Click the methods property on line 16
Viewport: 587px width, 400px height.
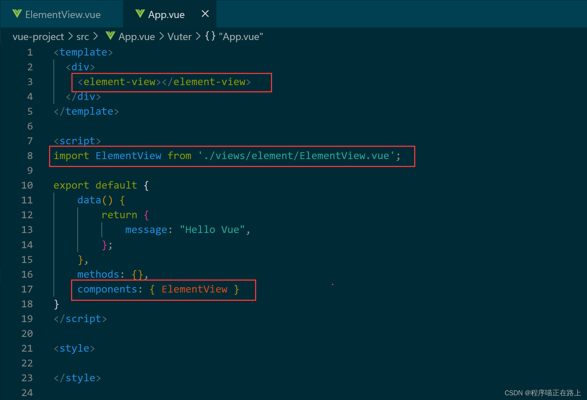[x=98, y=274]
